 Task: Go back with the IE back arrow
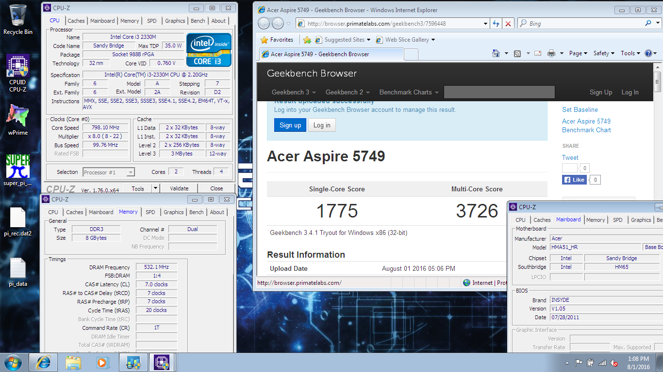(264, 23)
